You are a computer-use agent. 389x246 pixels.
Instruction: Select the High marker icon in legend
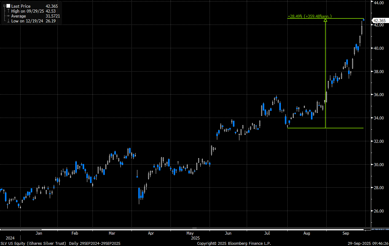pos(8,11)
